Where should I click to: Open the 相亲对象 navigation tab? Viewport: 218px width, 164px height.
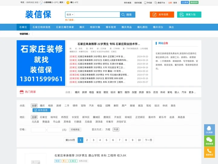pos(95,27)
